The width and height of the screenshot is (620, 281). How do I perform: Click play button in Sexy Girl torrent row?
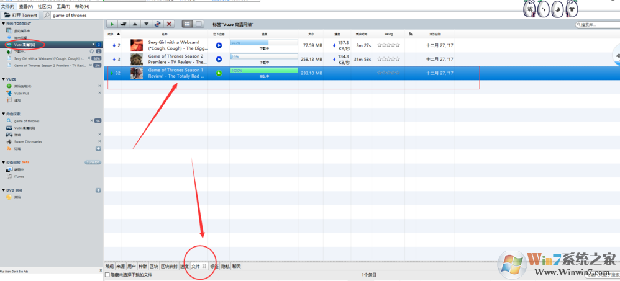tap(219, 45)
